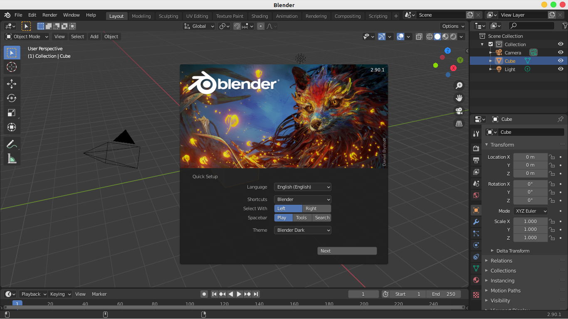Toggle X-ray display mode
The width and height of the screenshot is (568, 319).
[419, 37]
